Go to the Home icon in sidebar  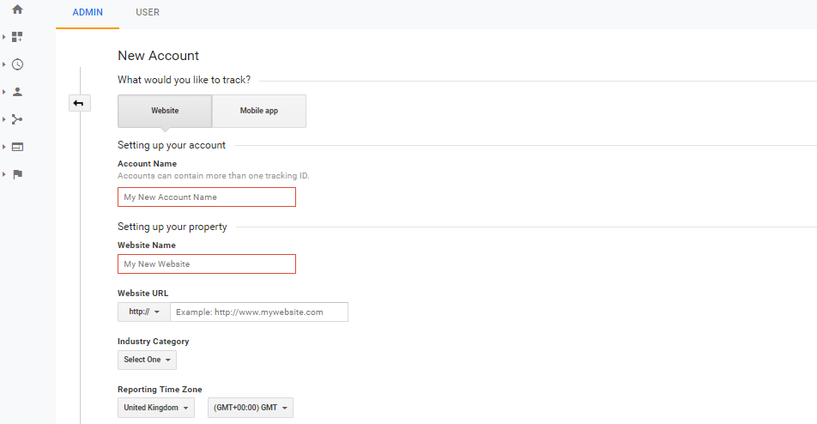tap(17, 9)
